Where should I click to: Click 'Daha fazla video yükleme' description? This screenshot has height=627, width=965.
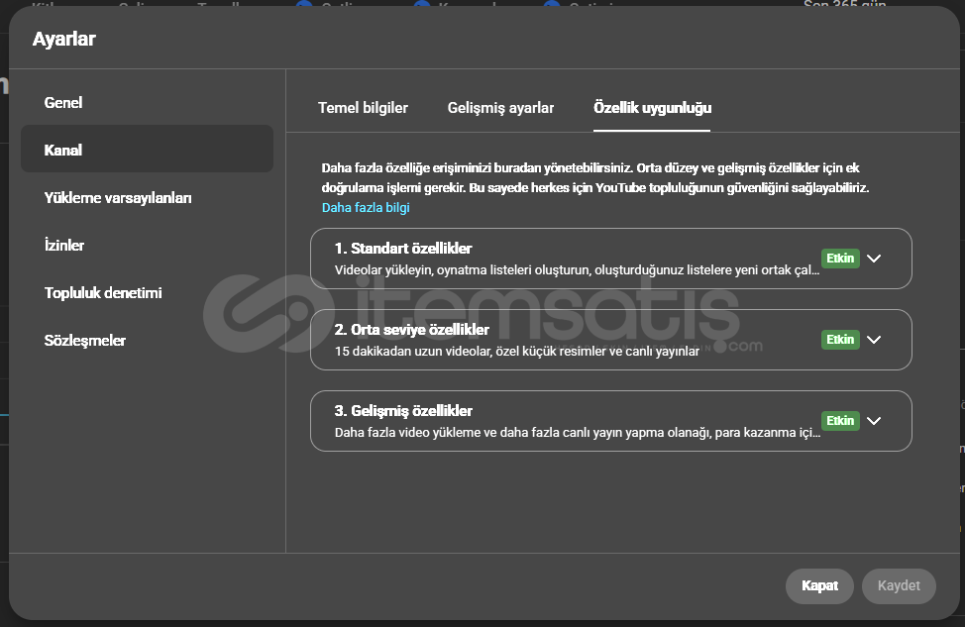(577, 433)
